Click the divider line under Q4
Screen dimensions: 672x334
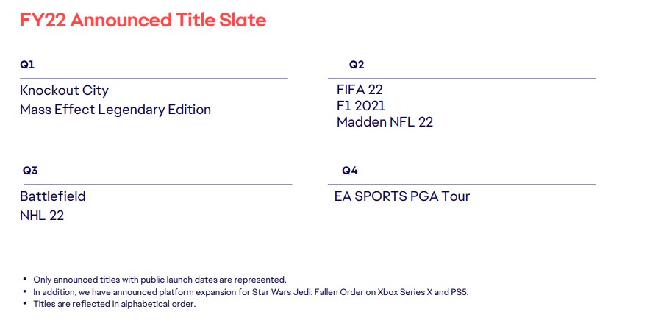(x=462, y=185)
